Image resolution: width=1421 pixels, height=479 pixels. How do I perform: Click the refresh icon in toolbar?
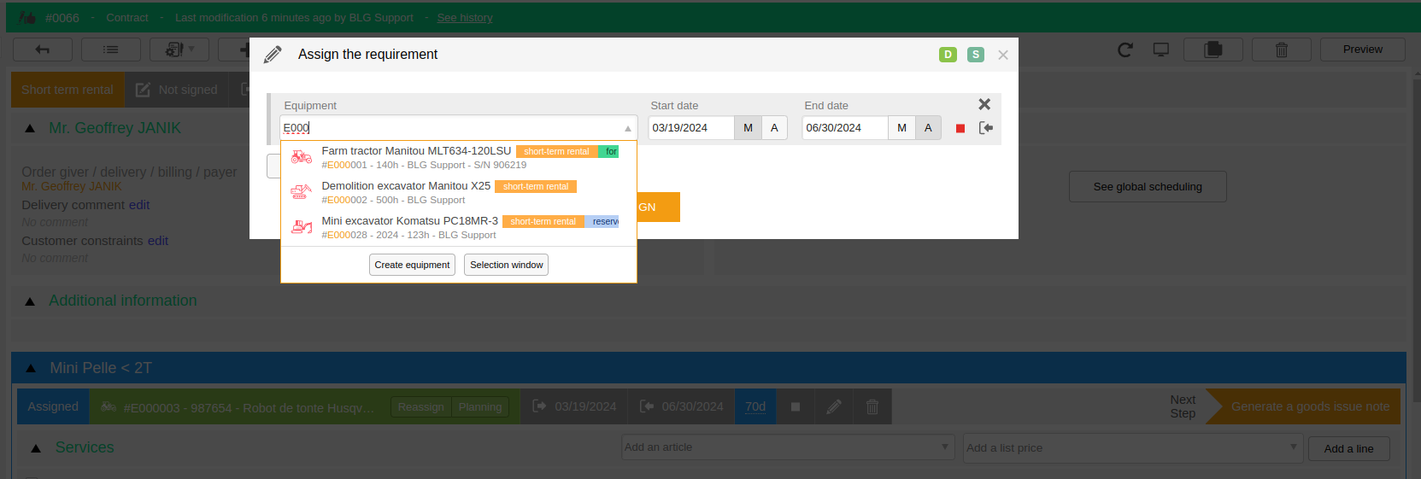tap(1125, 50)
